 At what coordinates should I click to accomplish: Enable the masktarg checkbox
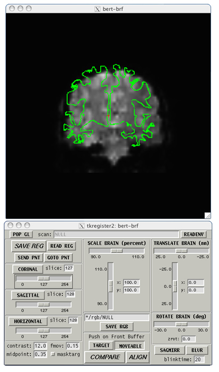click(x=53, y=354)
